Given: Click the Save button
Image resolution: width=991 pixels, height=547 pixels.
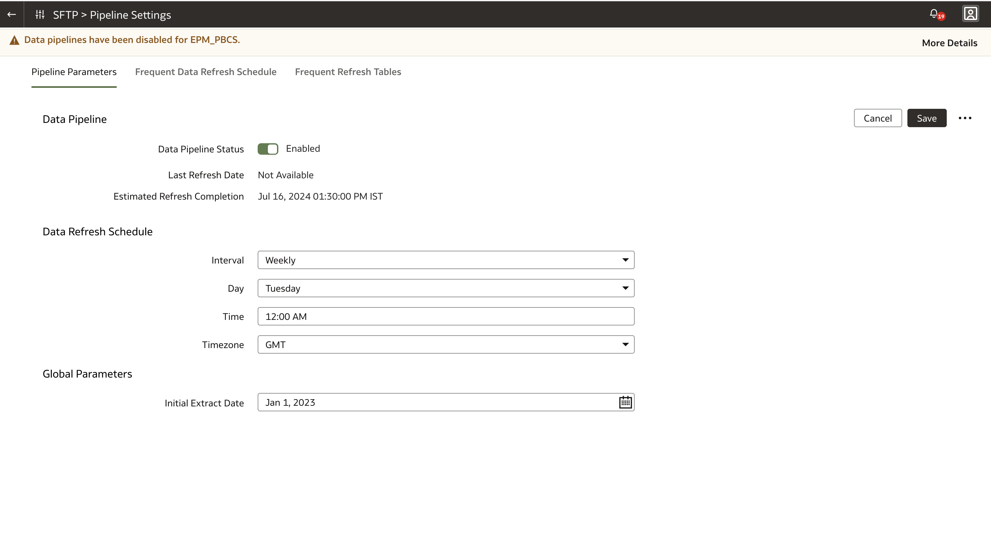Looking at the screenshot, I should [x=926, y=118].
